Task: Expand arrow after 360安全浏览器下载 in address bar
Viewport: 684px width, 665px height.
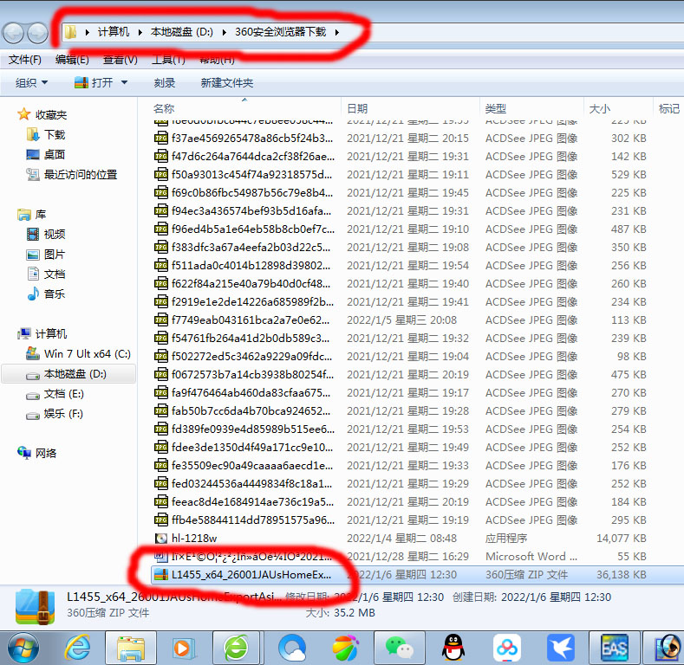Action: 337,32
